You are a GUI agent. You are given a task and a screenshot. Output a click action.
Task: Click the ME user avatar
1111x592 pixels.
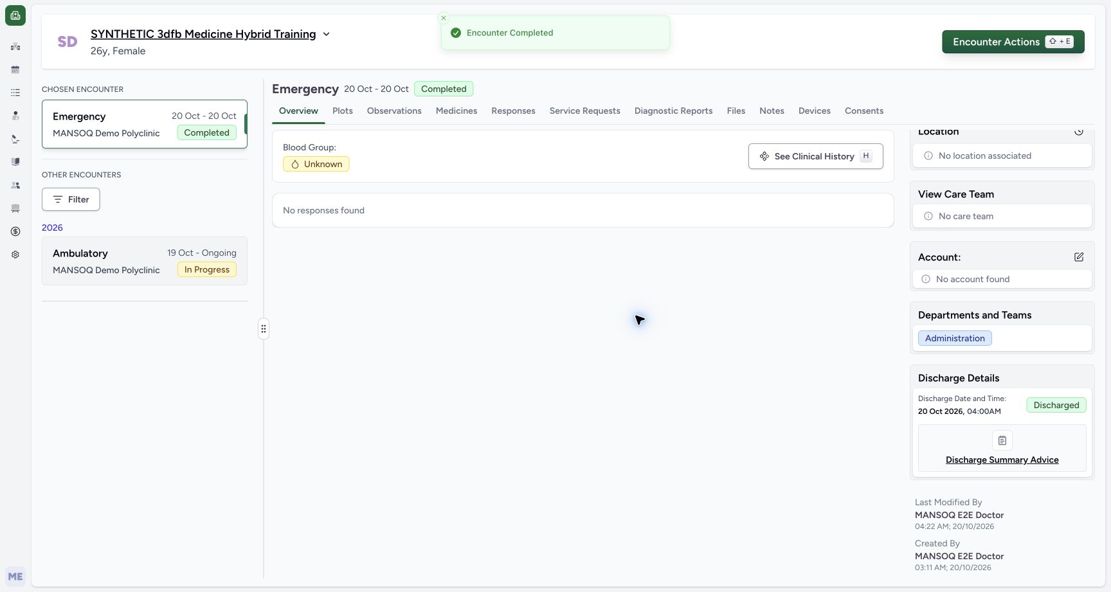(15, 577)
